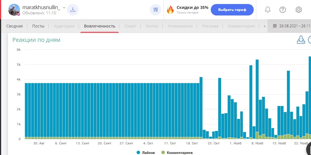This screenshot has width=311, height=155.
Task: Click the 6. Сент axis label
Action: (61, 143)
